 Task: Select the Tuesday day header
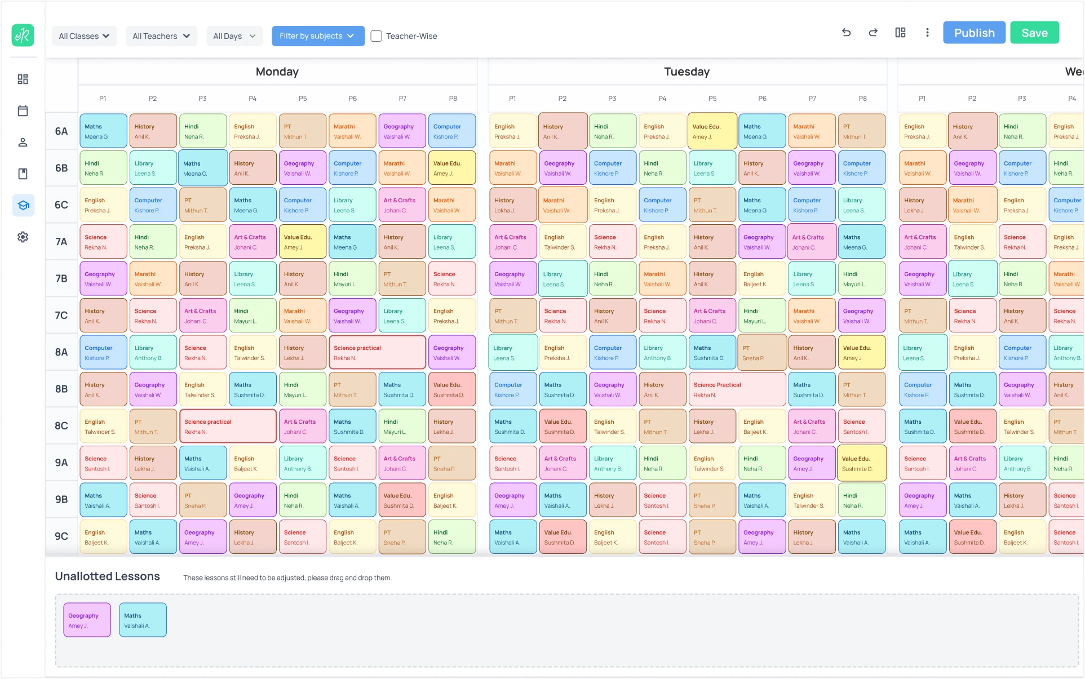pyautogui.click(x=687, y=72)
